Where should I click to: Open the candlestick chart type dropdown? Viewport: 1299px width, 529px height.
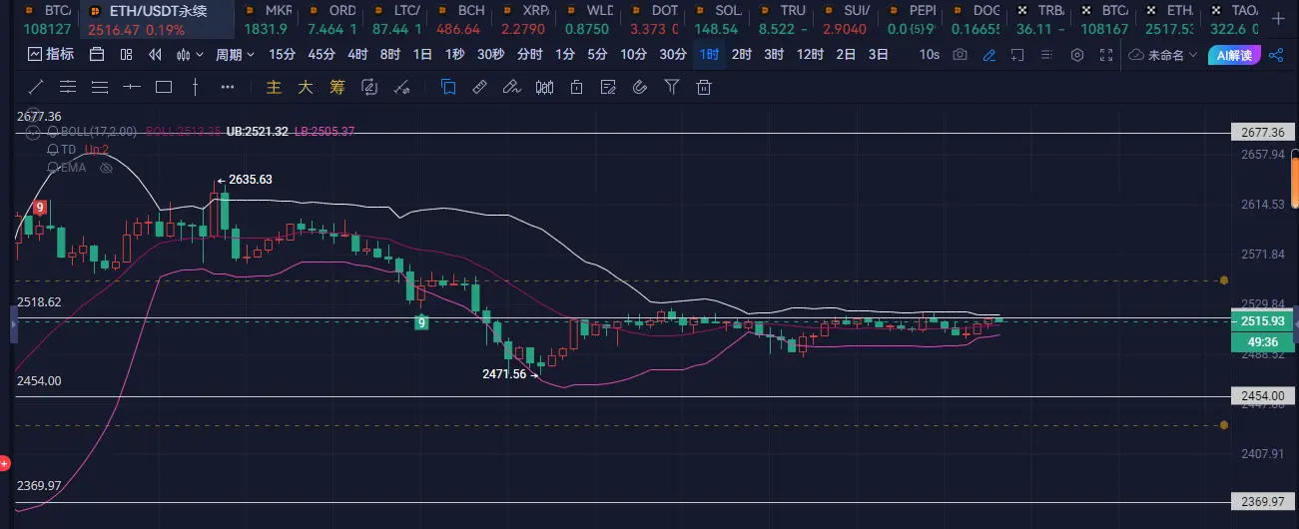coord(190,55)
